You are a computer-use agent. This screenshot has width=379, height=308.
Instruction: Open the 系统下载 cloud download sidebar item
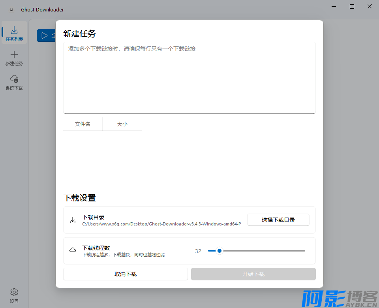14,83
